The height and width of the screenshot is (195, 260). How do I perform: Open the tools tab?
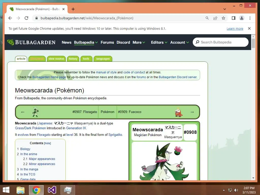(86, 59)
